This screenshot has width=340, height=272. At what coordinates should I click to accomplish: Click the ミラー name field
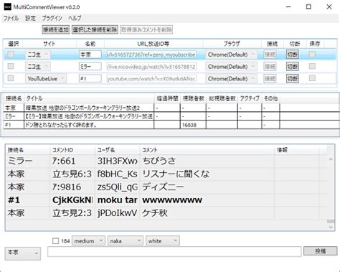[x=90, y=67]
